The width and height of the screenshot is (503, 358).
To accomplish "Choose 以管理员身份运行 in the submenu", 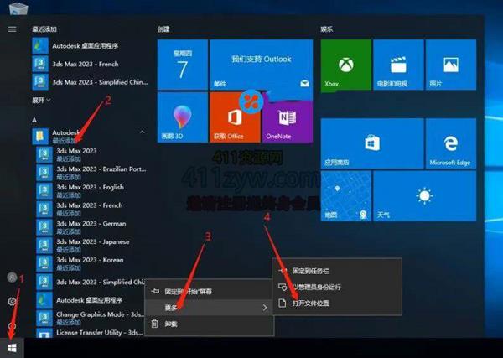I will click(323, 287).
